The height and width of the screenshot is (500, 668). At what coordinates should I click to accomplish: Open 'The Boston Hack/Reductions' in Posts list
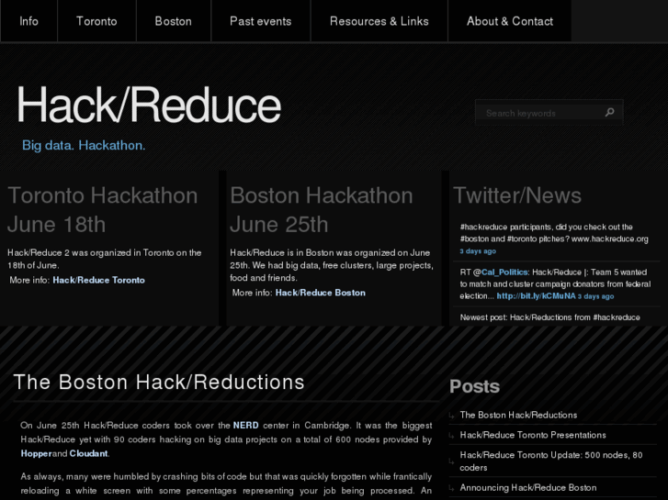(518, 415)
